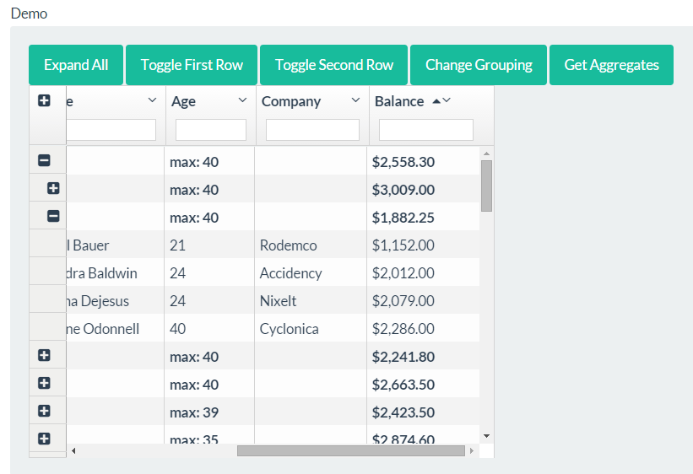
Task: Sort by the Balance column header
Action: (399, 101)
